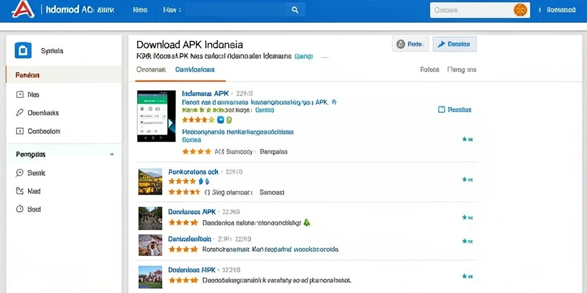Open the Indamarai APK title link
Viewport: 587px width, 293px height.
pyautogui.click(x=205, y=93)
